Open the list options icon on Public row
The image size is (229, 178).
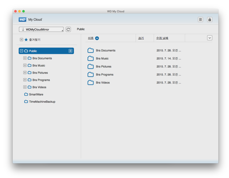70,51
